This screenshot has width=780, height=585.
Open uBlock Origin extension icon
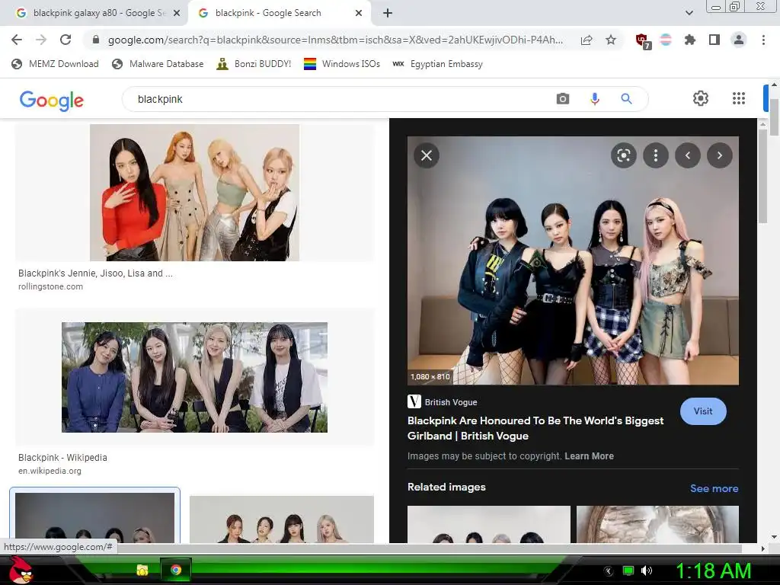[x=642, y=40]
